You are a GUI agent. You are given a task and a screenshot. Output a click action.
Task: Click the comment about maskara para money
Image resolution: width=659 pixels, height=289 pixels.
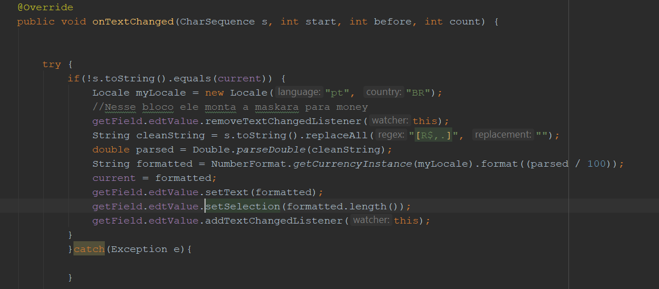point(230,107)
